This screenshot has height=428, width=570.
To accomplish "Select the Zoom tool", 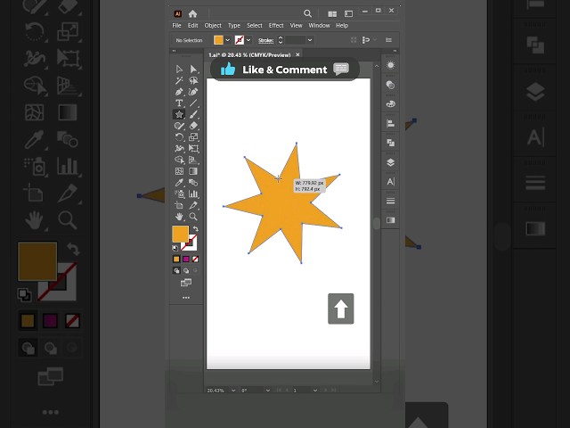I will click(x=193, y=217).
